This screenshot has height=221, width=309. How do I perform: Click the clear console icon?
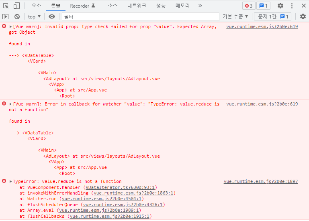click(x=17, y=16)
